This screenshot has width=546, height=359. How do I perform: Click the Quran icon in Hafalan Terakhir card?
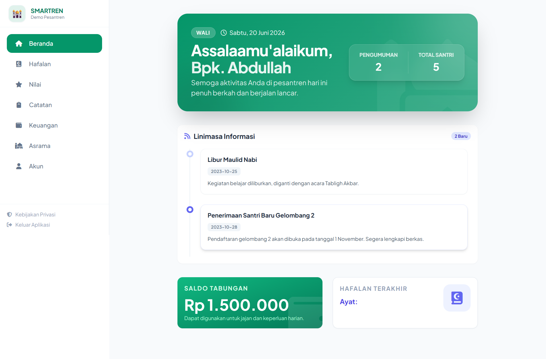pyautogui.click(x=457, y=298)
